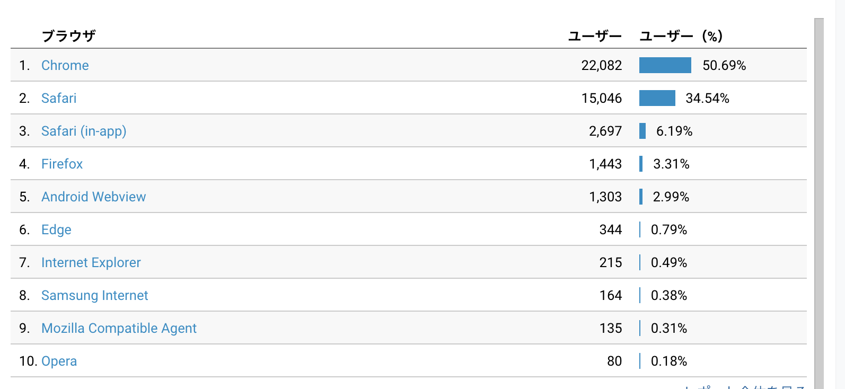Click the Safari 34.54% percentage bar
The image size is (845, 389).
(x=657, y=98)
